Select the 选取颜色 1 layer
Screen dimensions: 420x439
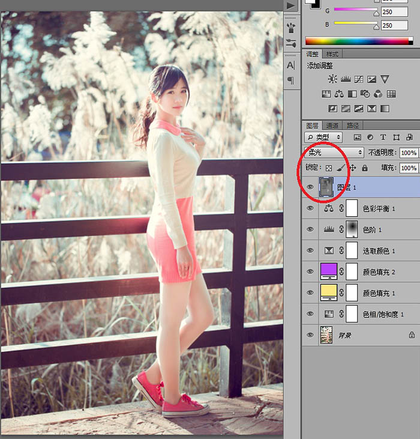click(378, 251)
